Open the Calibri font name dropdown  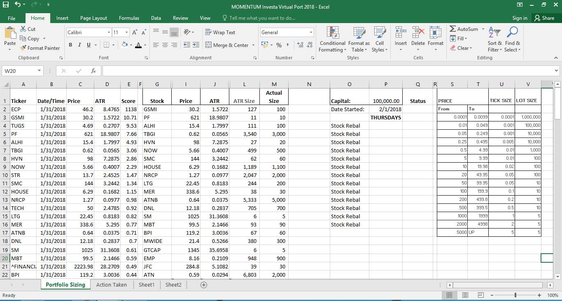pyautogui.click(x=109, y=33)
